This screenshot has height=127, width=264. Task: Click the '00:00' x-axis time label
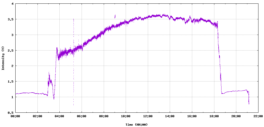(16, 116)
